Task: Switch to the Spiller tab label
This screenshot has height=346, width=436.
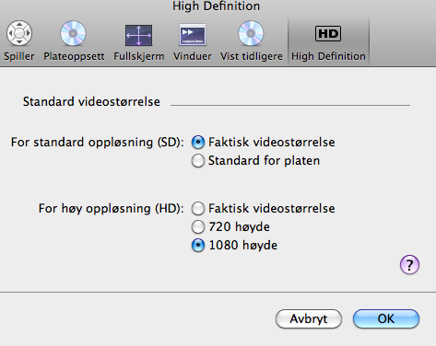Action: [x=19, y=56]
